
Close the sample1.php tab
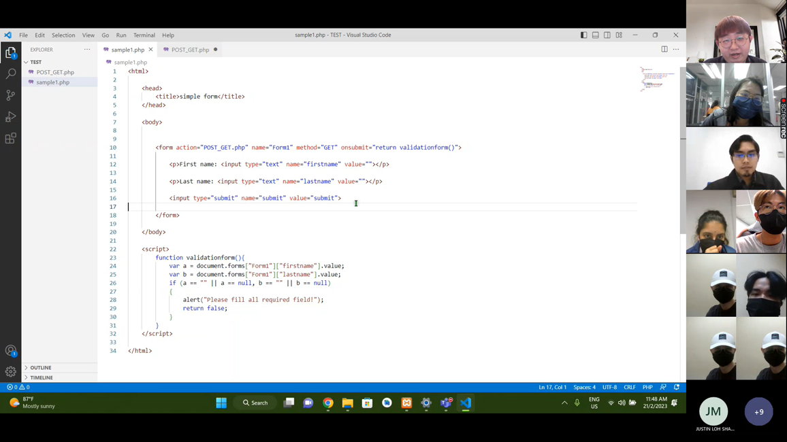(150, 50)
